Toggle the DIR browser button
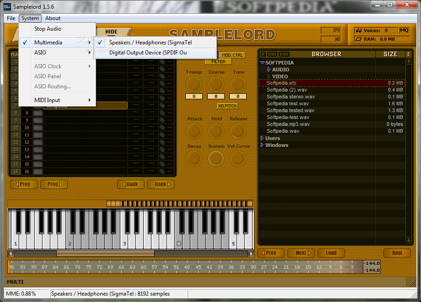Screen dimensions: 421x302 pyautogui.click(x=272, y=54)
